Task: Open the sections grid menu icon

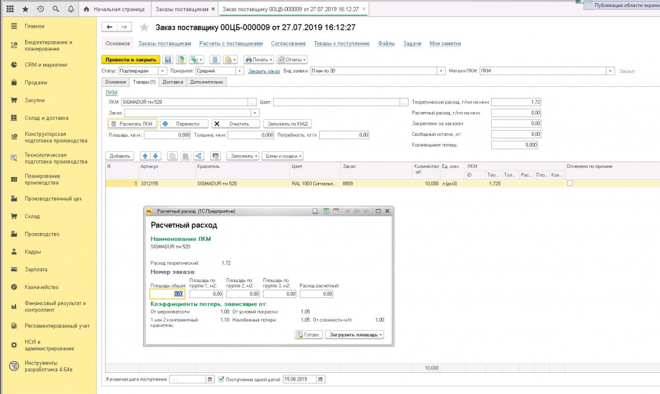Action: pyautogui.click(x=10, y=9)
